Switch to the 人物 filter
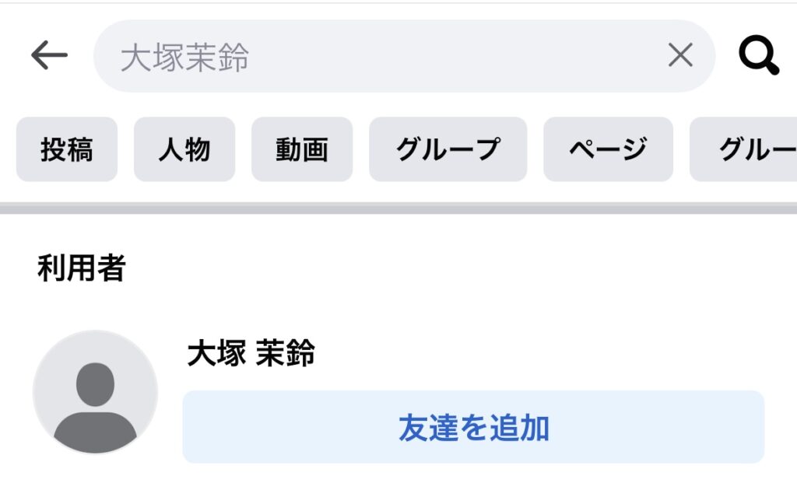This screenshot has width=797, height=483. pyautogui.click(x=184, y=149)
